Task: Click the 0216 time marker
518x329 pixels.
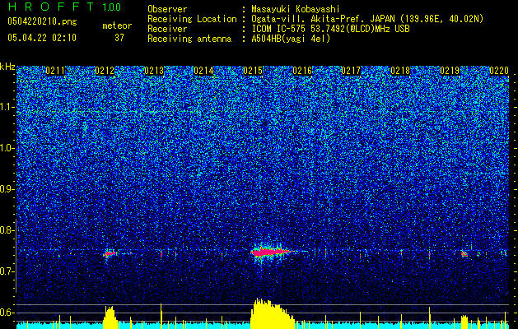Action: pyautogui.click(x=302, y=71)
